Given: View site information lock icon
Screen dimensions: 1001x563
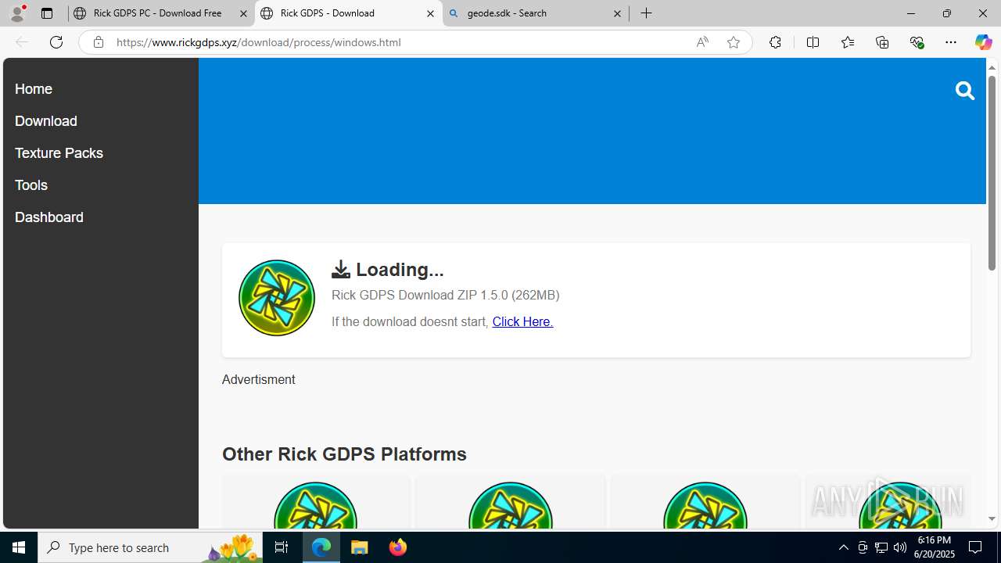Looking at the screenshot, I should click(98, 42).
